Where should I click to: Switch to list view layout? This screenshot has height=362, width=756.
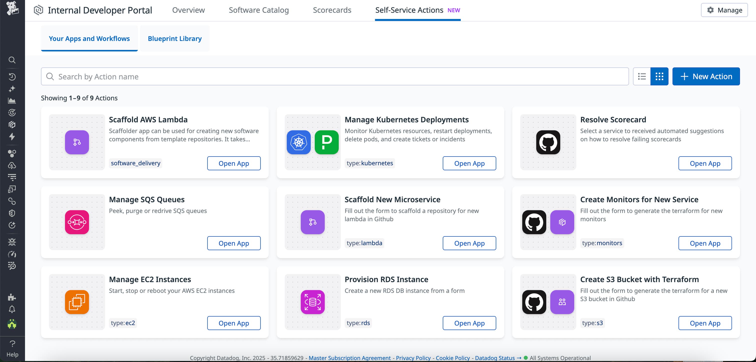click(642, 76)
